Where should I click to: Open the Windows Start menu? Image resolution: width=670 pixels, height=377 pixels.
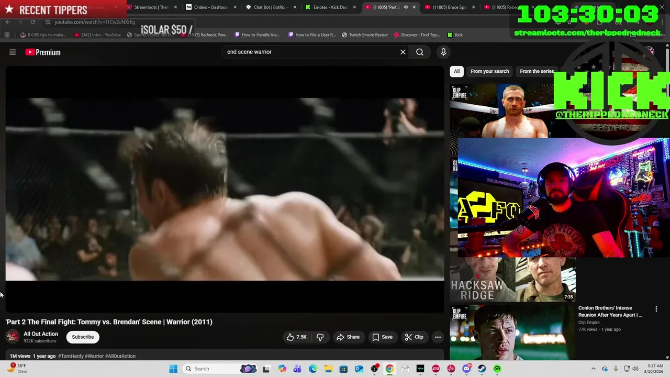point(173,369)
